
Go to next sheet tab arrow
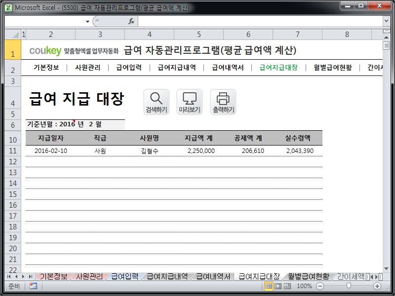(x=23, y=277)
